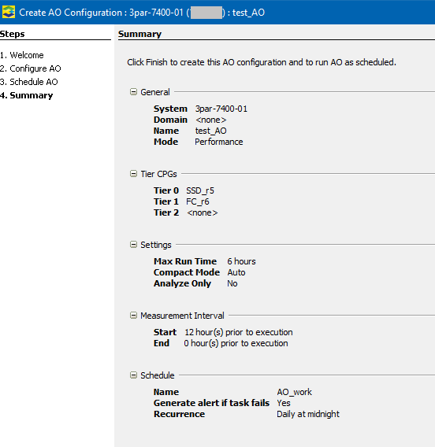Click the schedule name AO_work
435x447 pixels.
pyautogui.click(x=294, y=392)
